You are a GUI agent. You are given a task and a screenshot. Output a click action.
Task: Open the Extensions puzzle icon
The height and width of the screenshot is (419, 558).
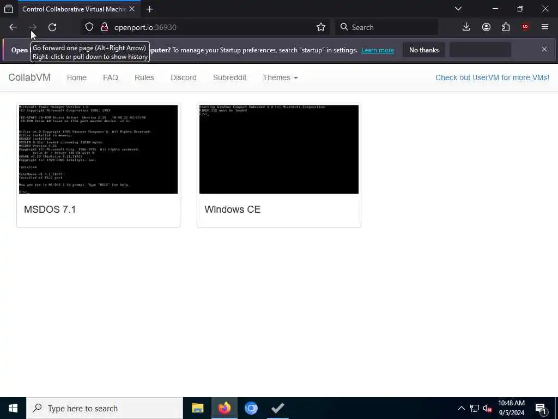pyautogui.click(x=506, y=27)
